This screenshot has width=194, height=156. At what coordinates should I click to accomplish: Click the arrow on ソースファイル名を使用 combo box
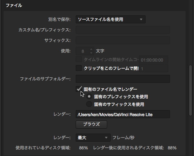pos(141,19)
